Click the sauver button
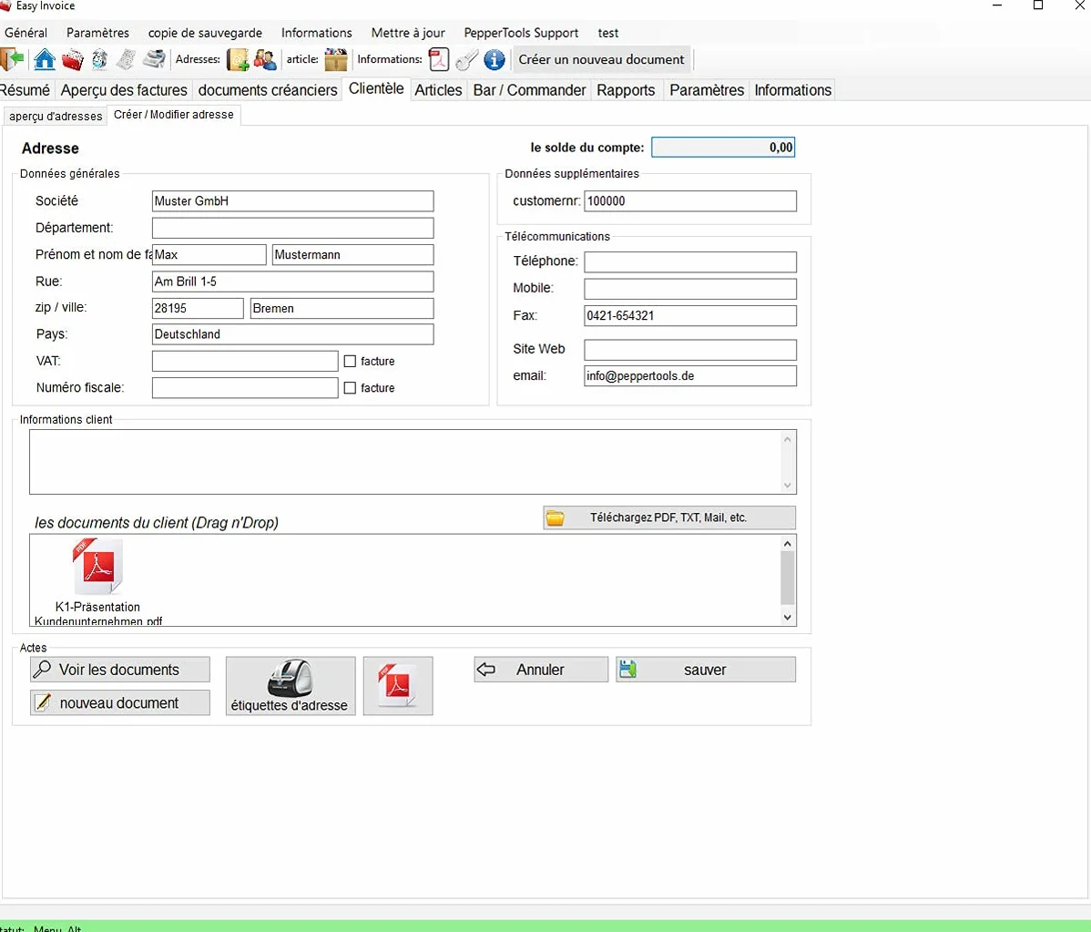 coord(706,670)
